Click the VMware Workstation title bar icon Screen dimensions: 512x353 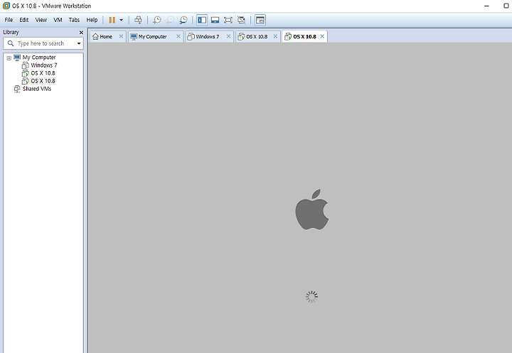(x=6, y=6)
